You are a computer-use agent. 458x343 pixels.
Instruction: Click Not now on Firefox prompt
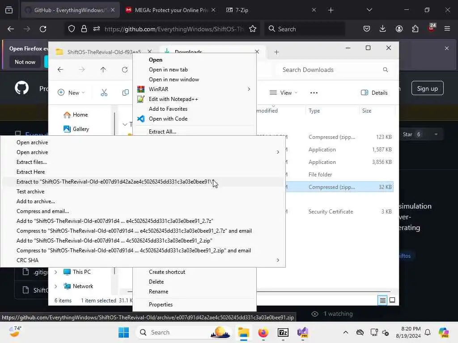(25, 62)
